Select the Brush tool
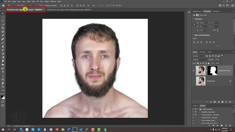 tap(3, 43)
